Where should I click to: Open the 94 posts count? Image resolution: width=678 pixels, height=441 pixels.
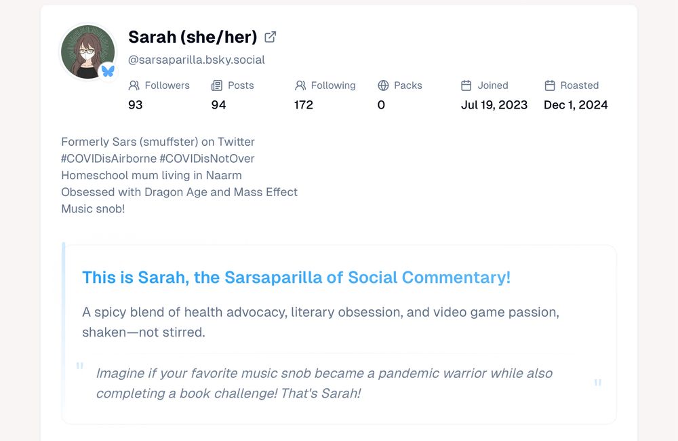(x=218, y=105)
